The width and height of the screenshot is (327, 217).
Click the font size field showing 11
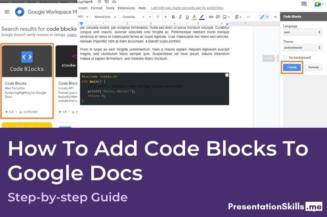[158, 17]
